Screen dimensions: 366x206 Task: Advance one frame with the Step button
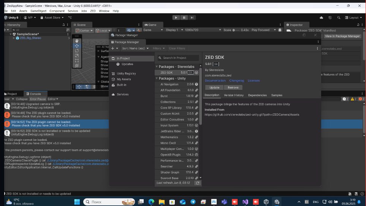coord(192,17)
